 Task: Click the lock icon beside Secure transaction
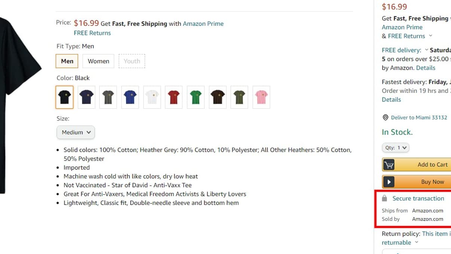[384, 198]
